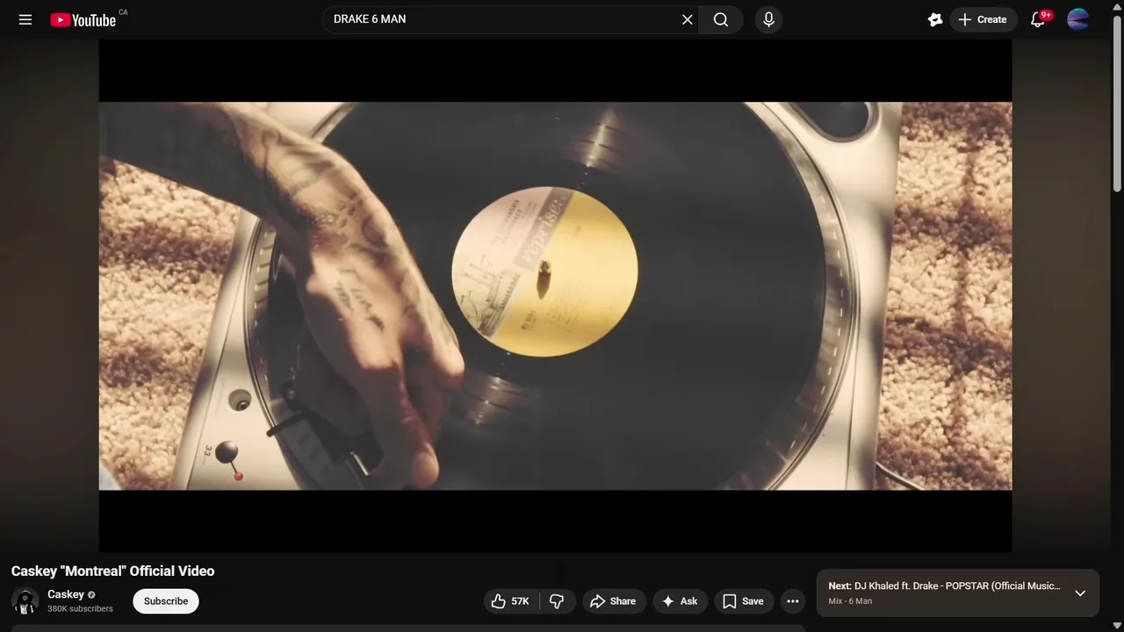
Task: Open account avatar menu
Action: tap(1077, 19)
